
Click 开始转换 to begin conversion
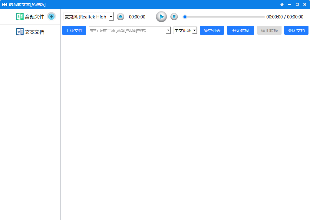click(x=241, y=31)
